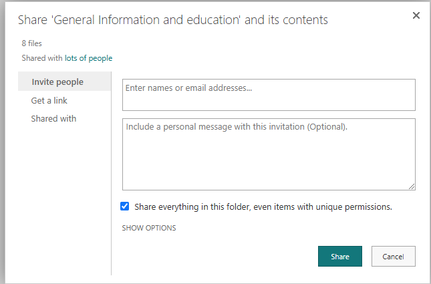Image resolution: width=431 pixels, height=284 pixels.
Task: Open the 'lots of people' link
Action: [88, 58]
